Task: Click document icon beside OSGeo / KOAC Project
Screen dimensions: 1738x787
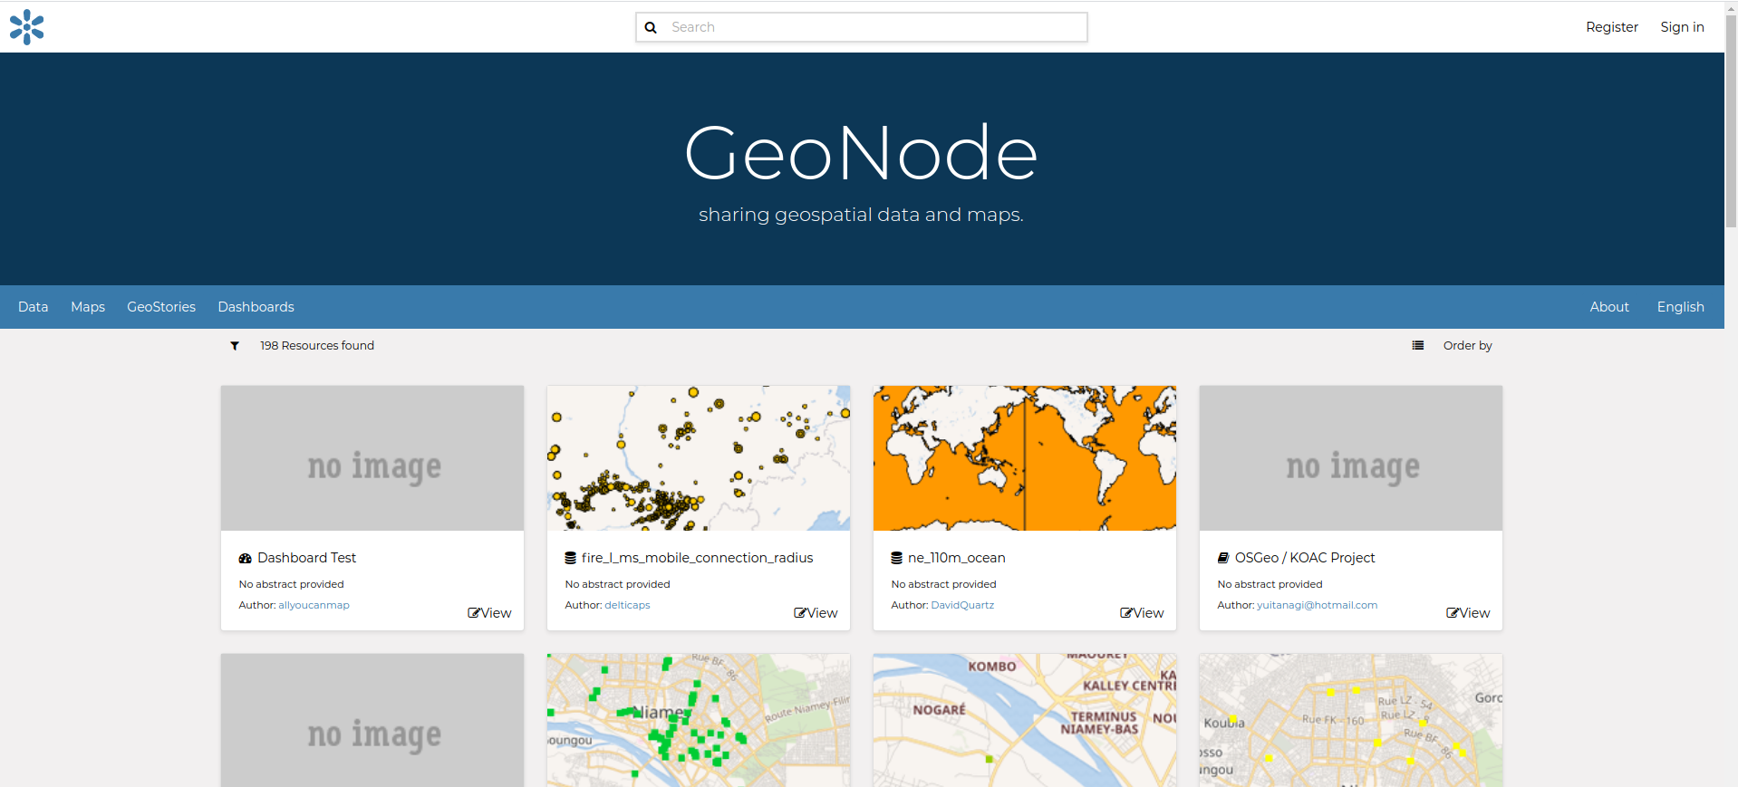Action: pyautogui.click(x=1223, y=559)
